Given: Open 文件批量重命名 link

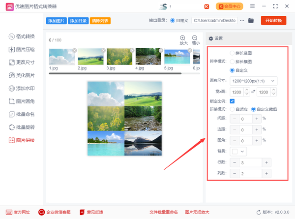Looking at the screenshot, I should click(x=164, y=212).
